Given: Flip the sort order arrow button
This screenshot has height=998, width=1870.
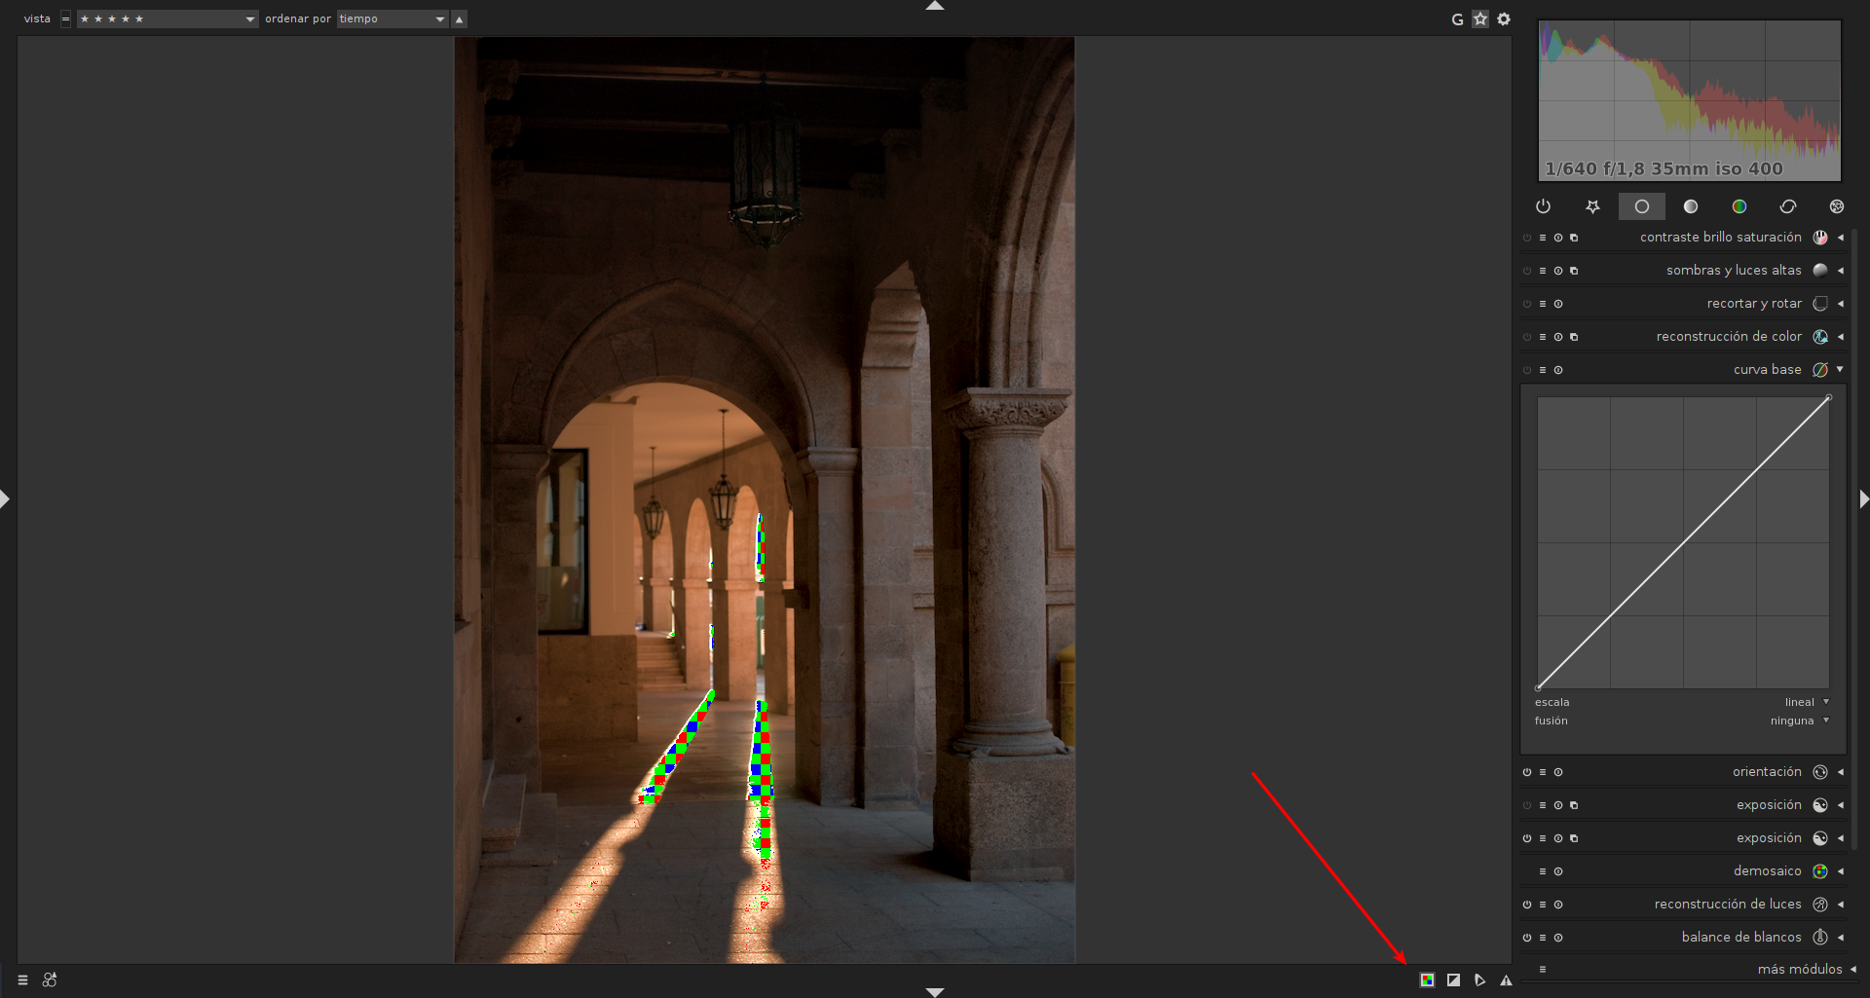Looking at the screenshot, I should point(459,19).
